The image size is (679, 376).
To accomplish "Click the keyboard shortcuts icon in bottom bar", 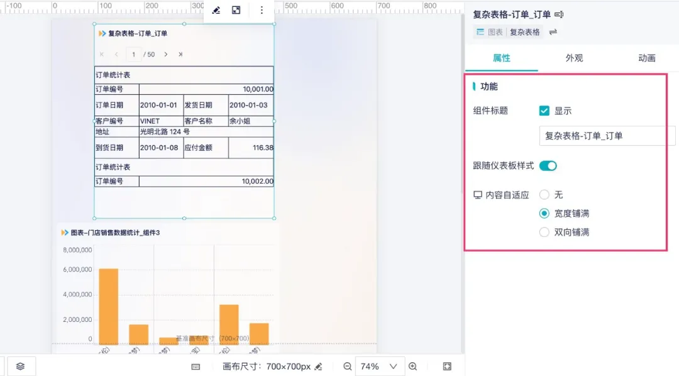I will [x=196, y=367].
